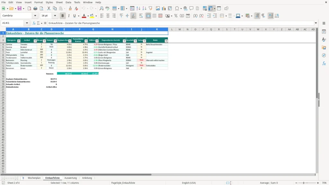The image size is (329, 185).
Task: Click the Undo arrow icon
Action: tap(84, 8)
